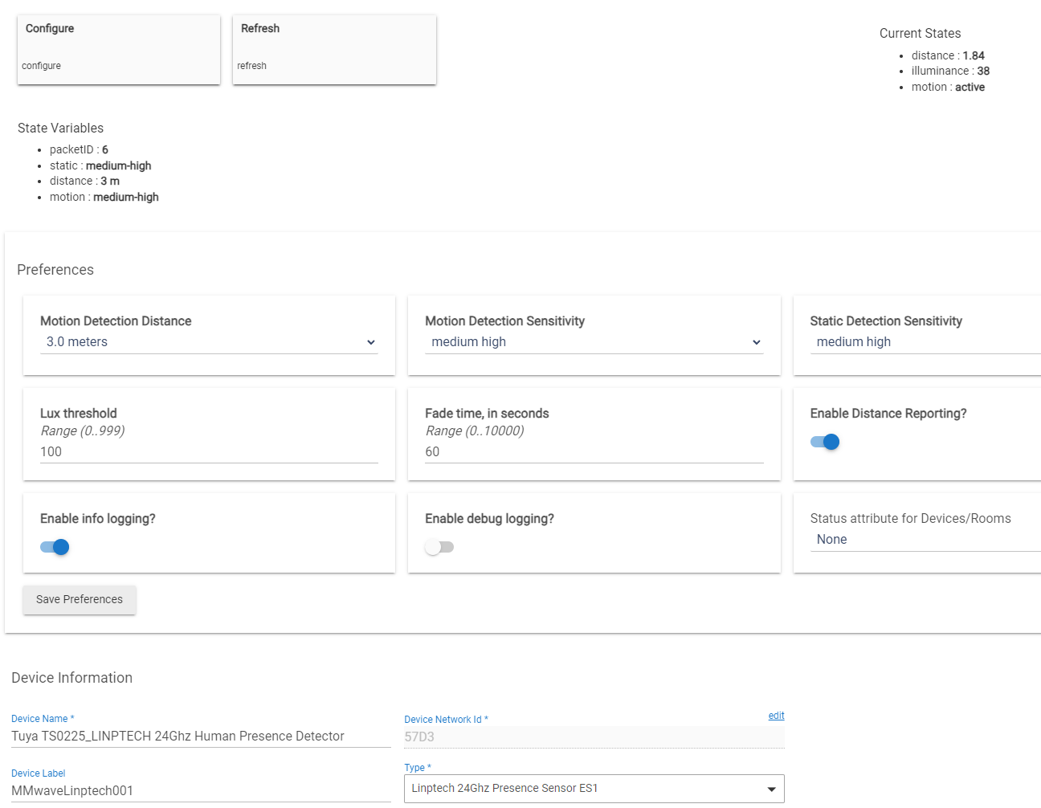
Task: Open the Motion Detection Sensitivity dropdown
Action: click(594, 342)
